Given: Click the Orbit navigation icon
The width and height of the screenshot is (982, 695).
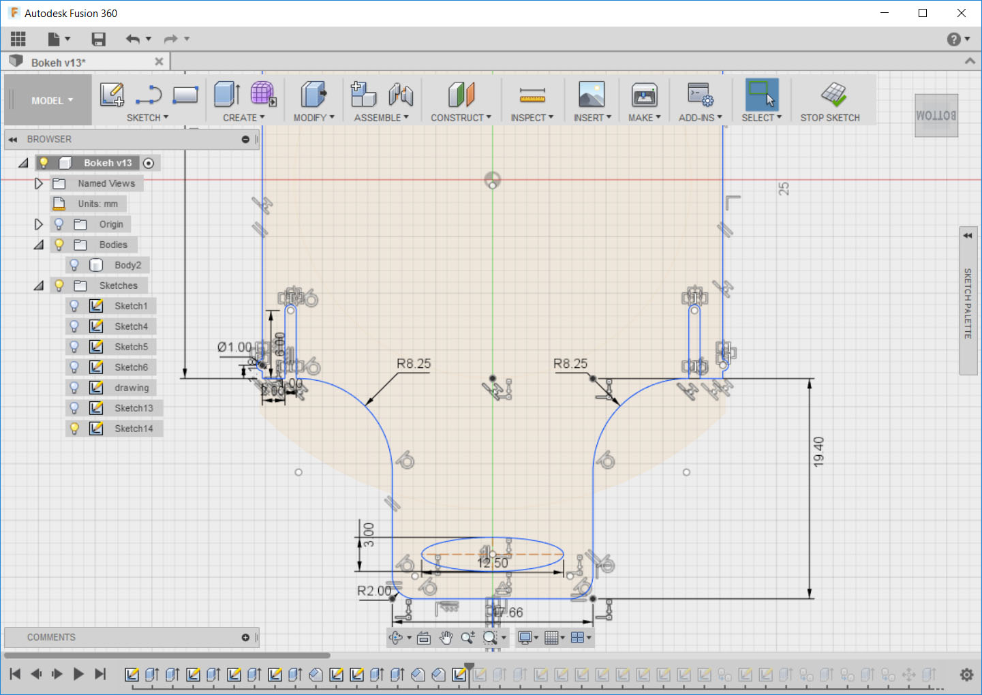Looking at the screenshot, I should 396,638.
